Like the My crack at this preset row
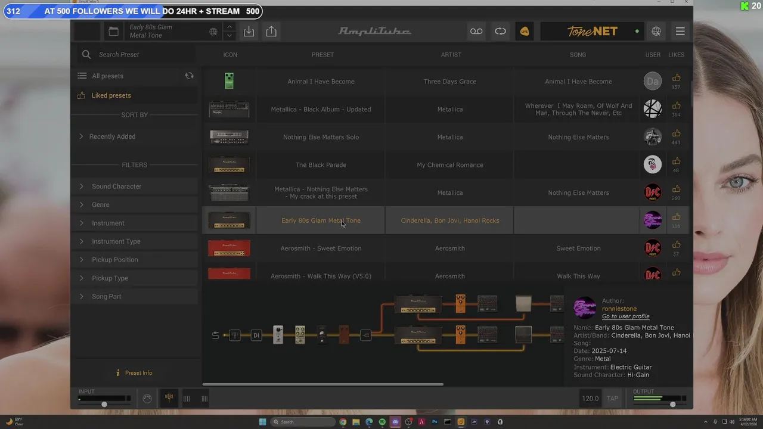The width and height of the screenshot is (763, 429). point(676,189)
